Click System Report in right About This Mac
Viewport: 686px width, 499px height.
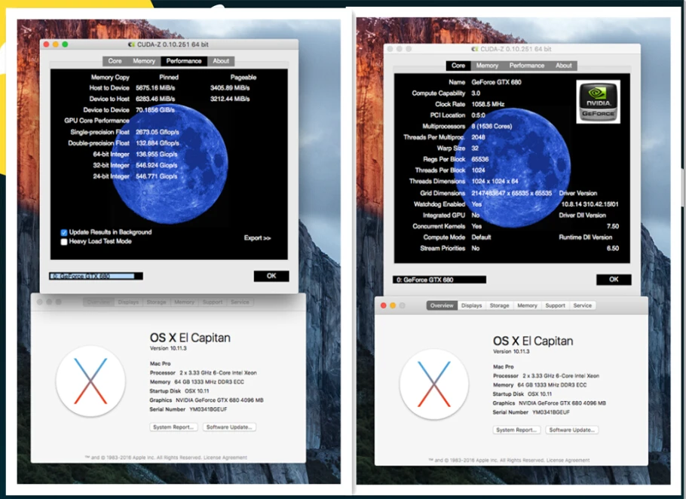point(516,430)
